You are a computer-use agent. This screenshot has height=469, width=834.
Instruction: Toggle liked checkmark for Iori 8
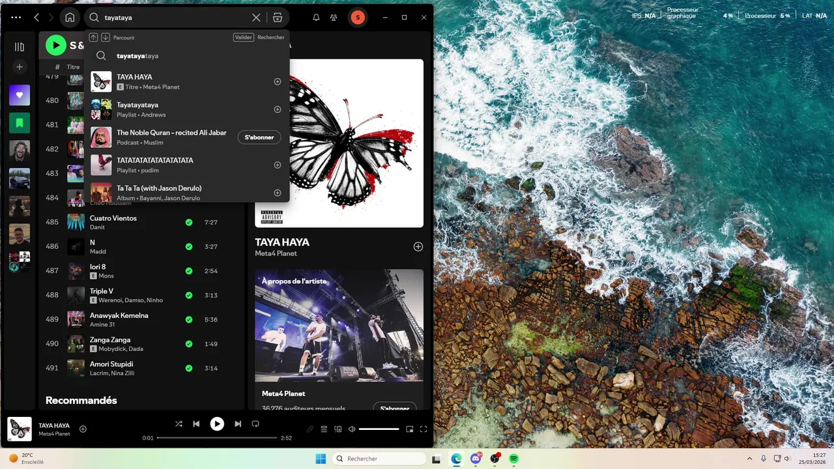pyautogui.click(x=189, y=271)
